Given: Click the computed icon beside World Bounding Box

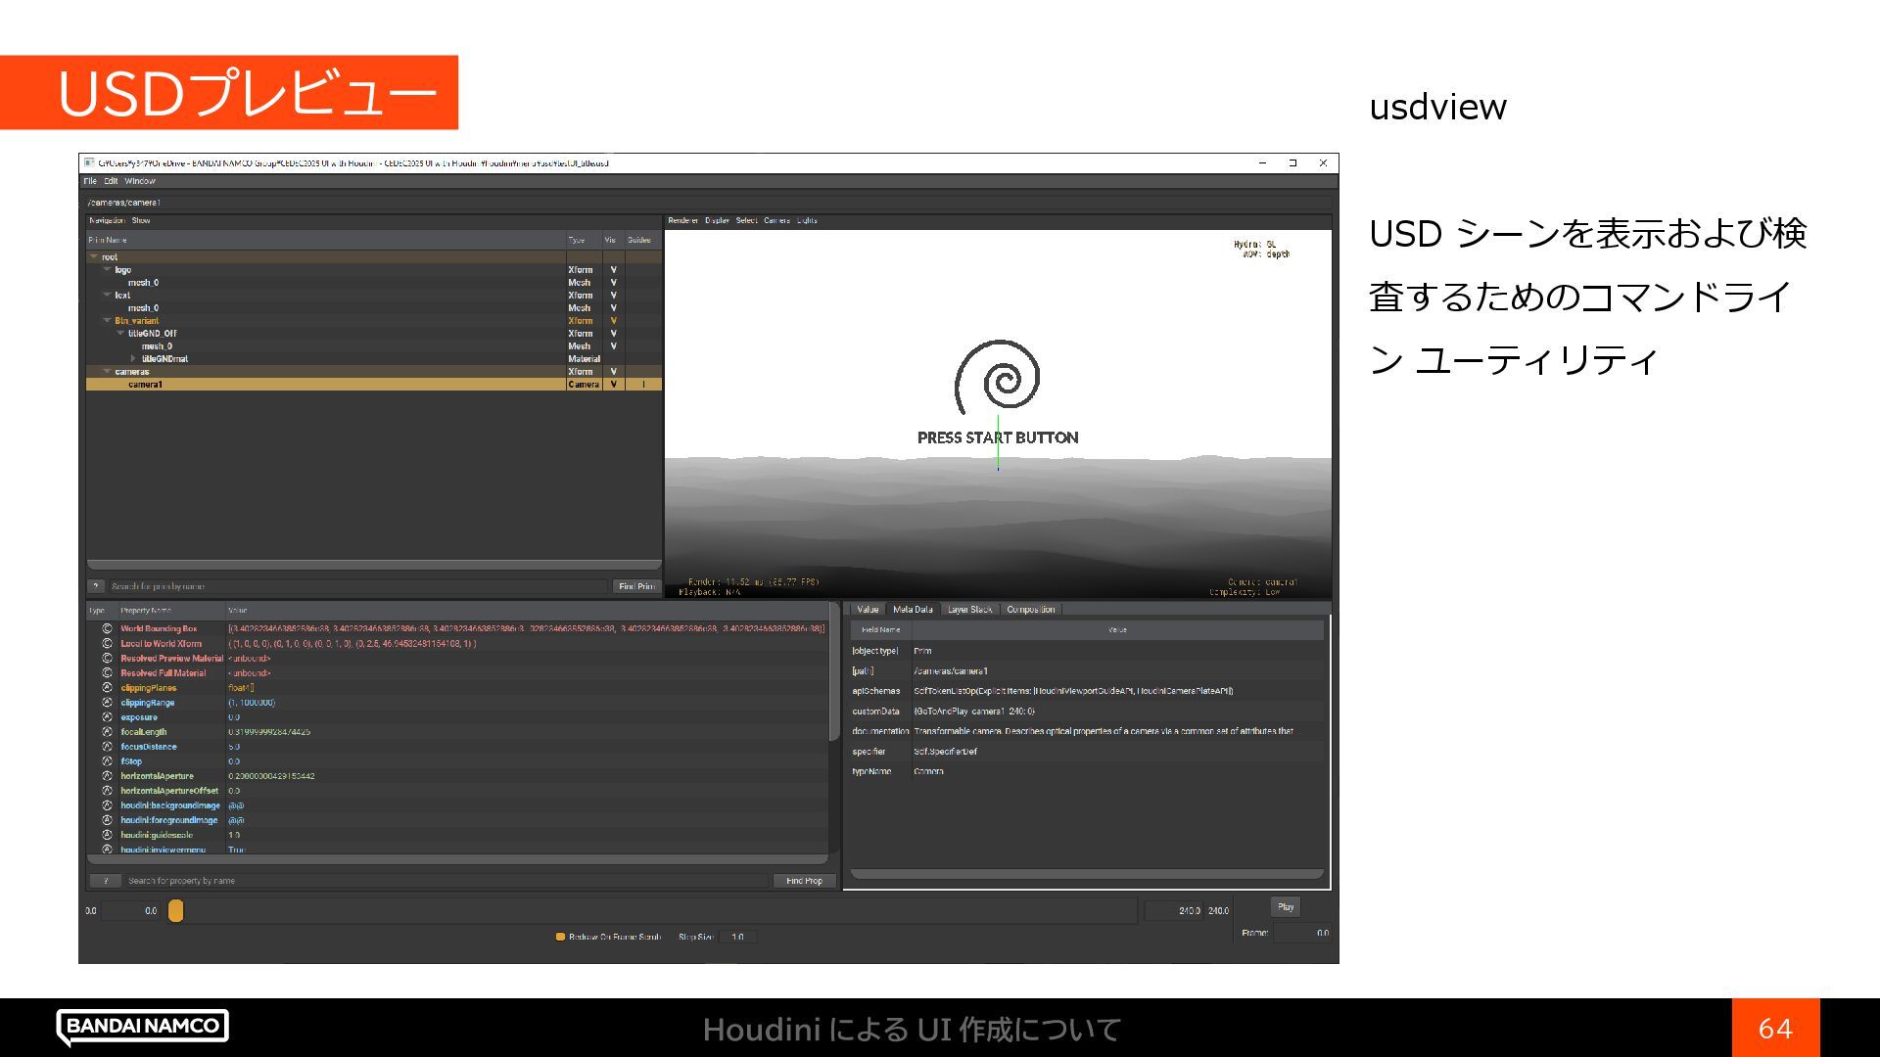Looking at the screenshot, I should coord(107,629).
